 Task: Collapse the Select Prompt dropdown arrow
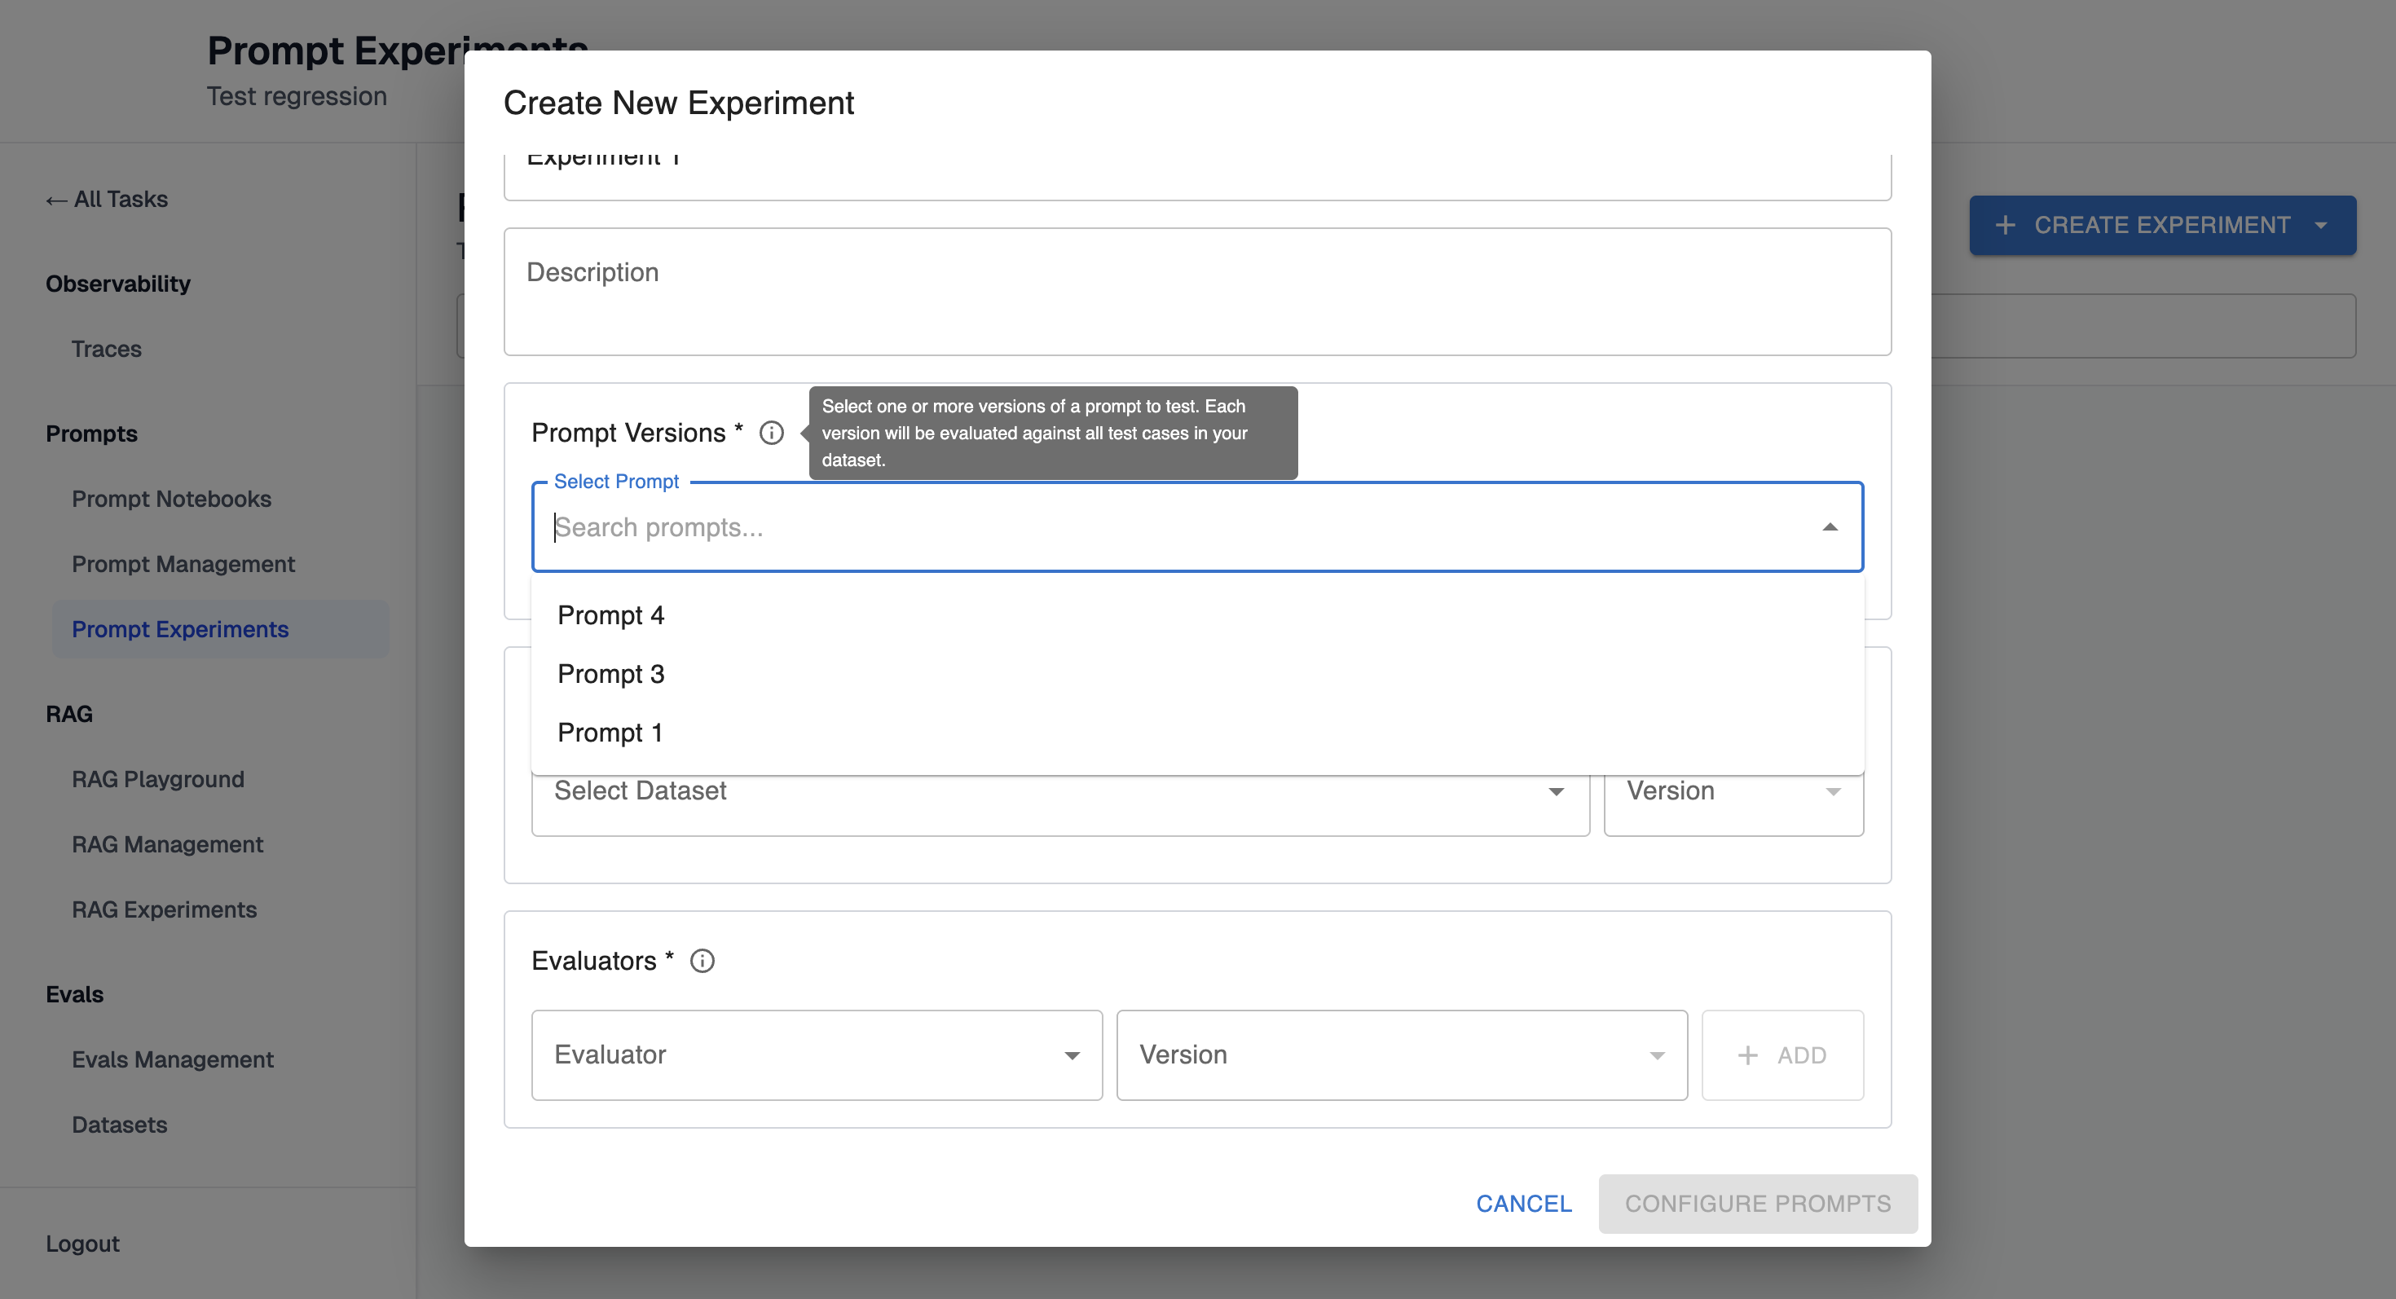[x=1830, y=527]
